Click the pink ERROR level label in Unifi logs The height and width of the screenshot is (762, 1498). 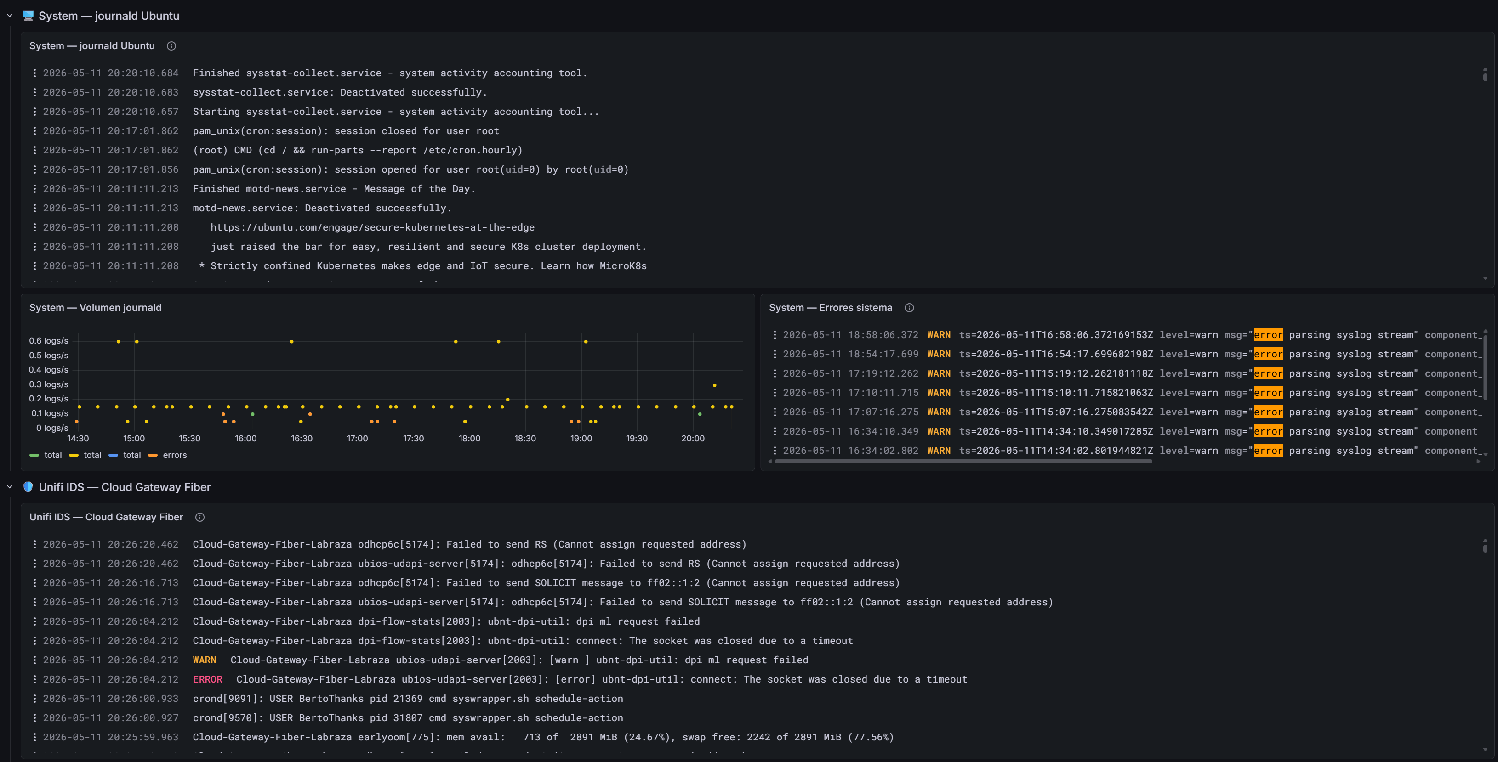[x=208, y=679]
